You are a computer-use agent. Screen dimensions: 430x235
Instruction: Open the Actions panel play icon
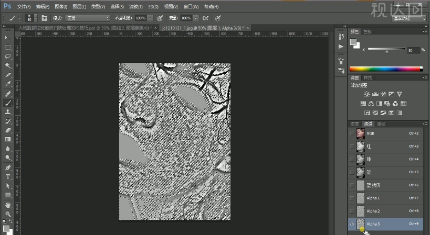[x=341, y=47]
